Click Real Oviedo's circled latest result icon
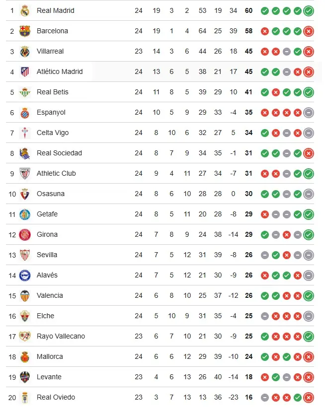 (309, 397)
